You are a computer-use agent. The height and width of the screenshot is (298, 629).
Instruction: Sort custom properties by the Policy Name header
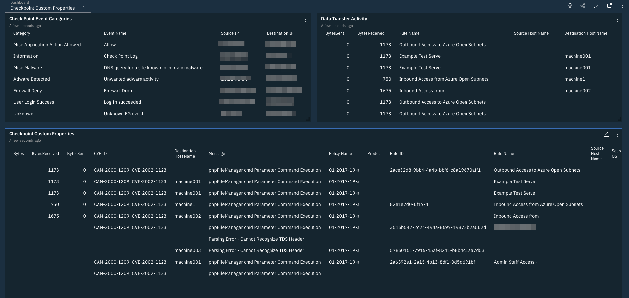(340, 153)
